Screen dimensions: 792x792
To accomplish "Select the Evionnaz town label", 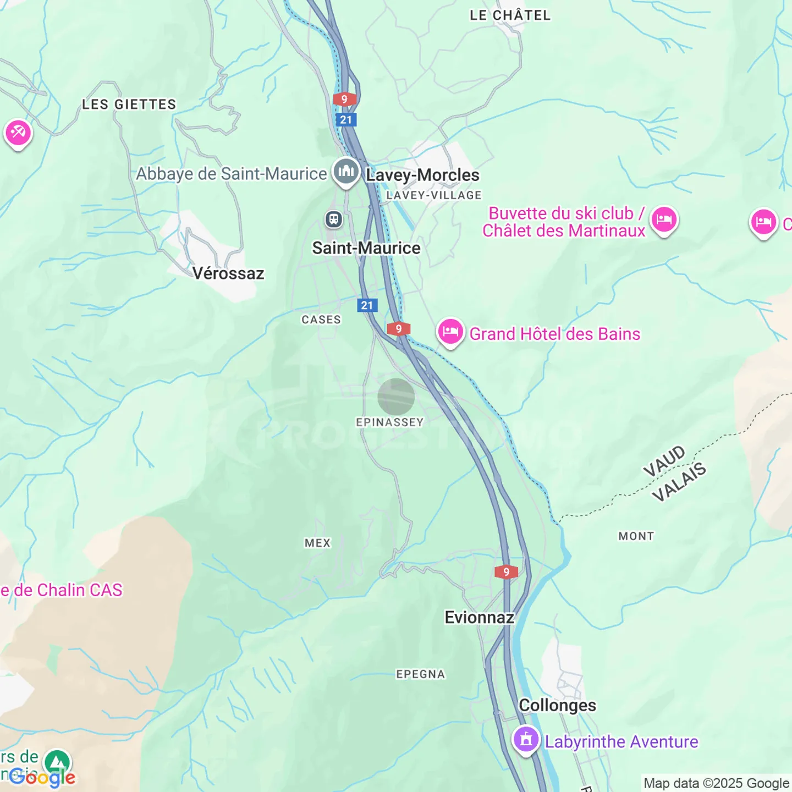I will tap(480, 617).
